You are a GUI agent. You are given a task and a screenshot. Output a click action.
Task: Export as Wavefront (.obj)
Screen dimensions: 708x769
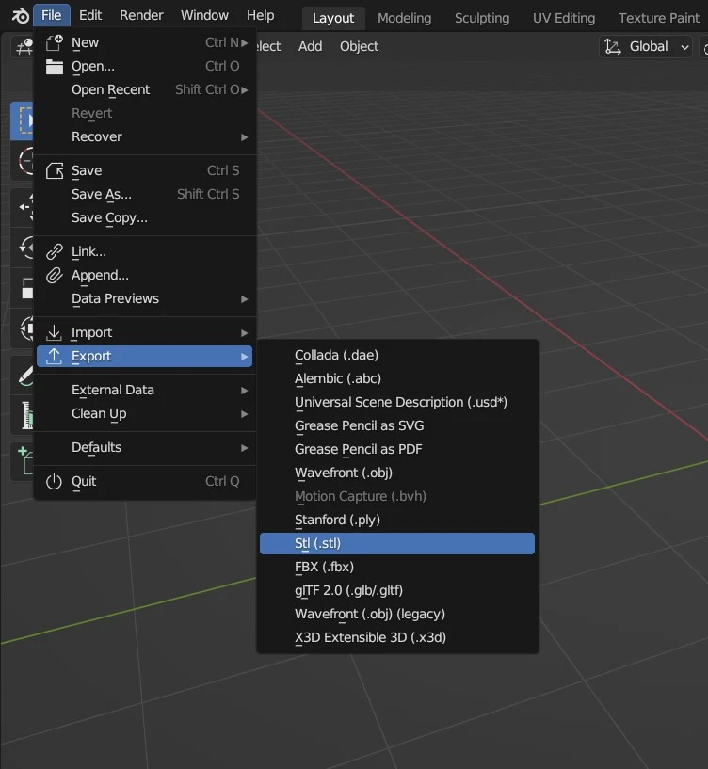point(397,473)
